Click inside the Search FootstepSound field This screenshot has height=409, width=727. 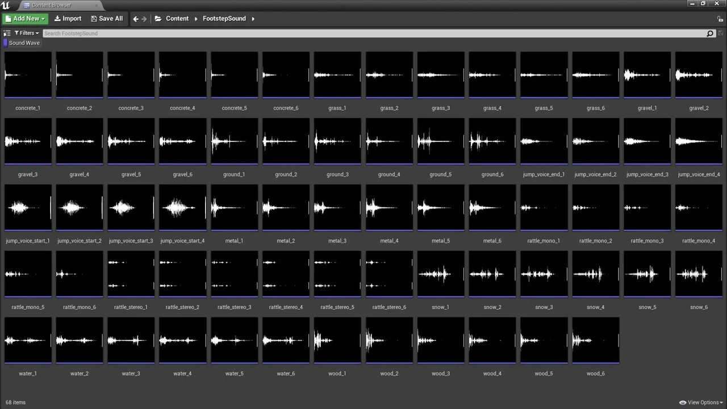tap(227, 33)
